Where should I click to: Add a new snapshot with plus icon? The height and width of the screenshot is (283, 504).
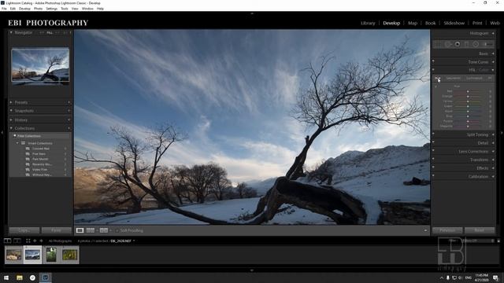(x=69, y=111)
